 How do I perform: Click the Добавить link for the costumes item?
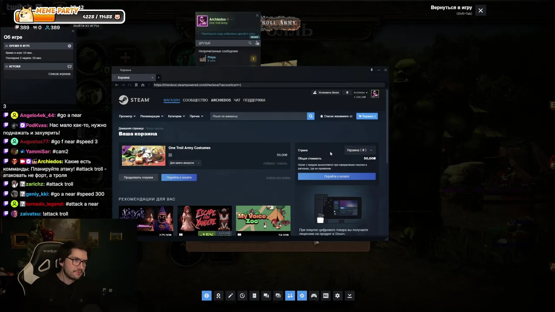269,163
